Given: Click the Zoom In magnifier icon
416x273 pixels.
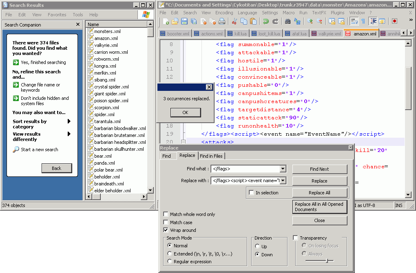Looking at the screenshot, I should pos(310,22).
